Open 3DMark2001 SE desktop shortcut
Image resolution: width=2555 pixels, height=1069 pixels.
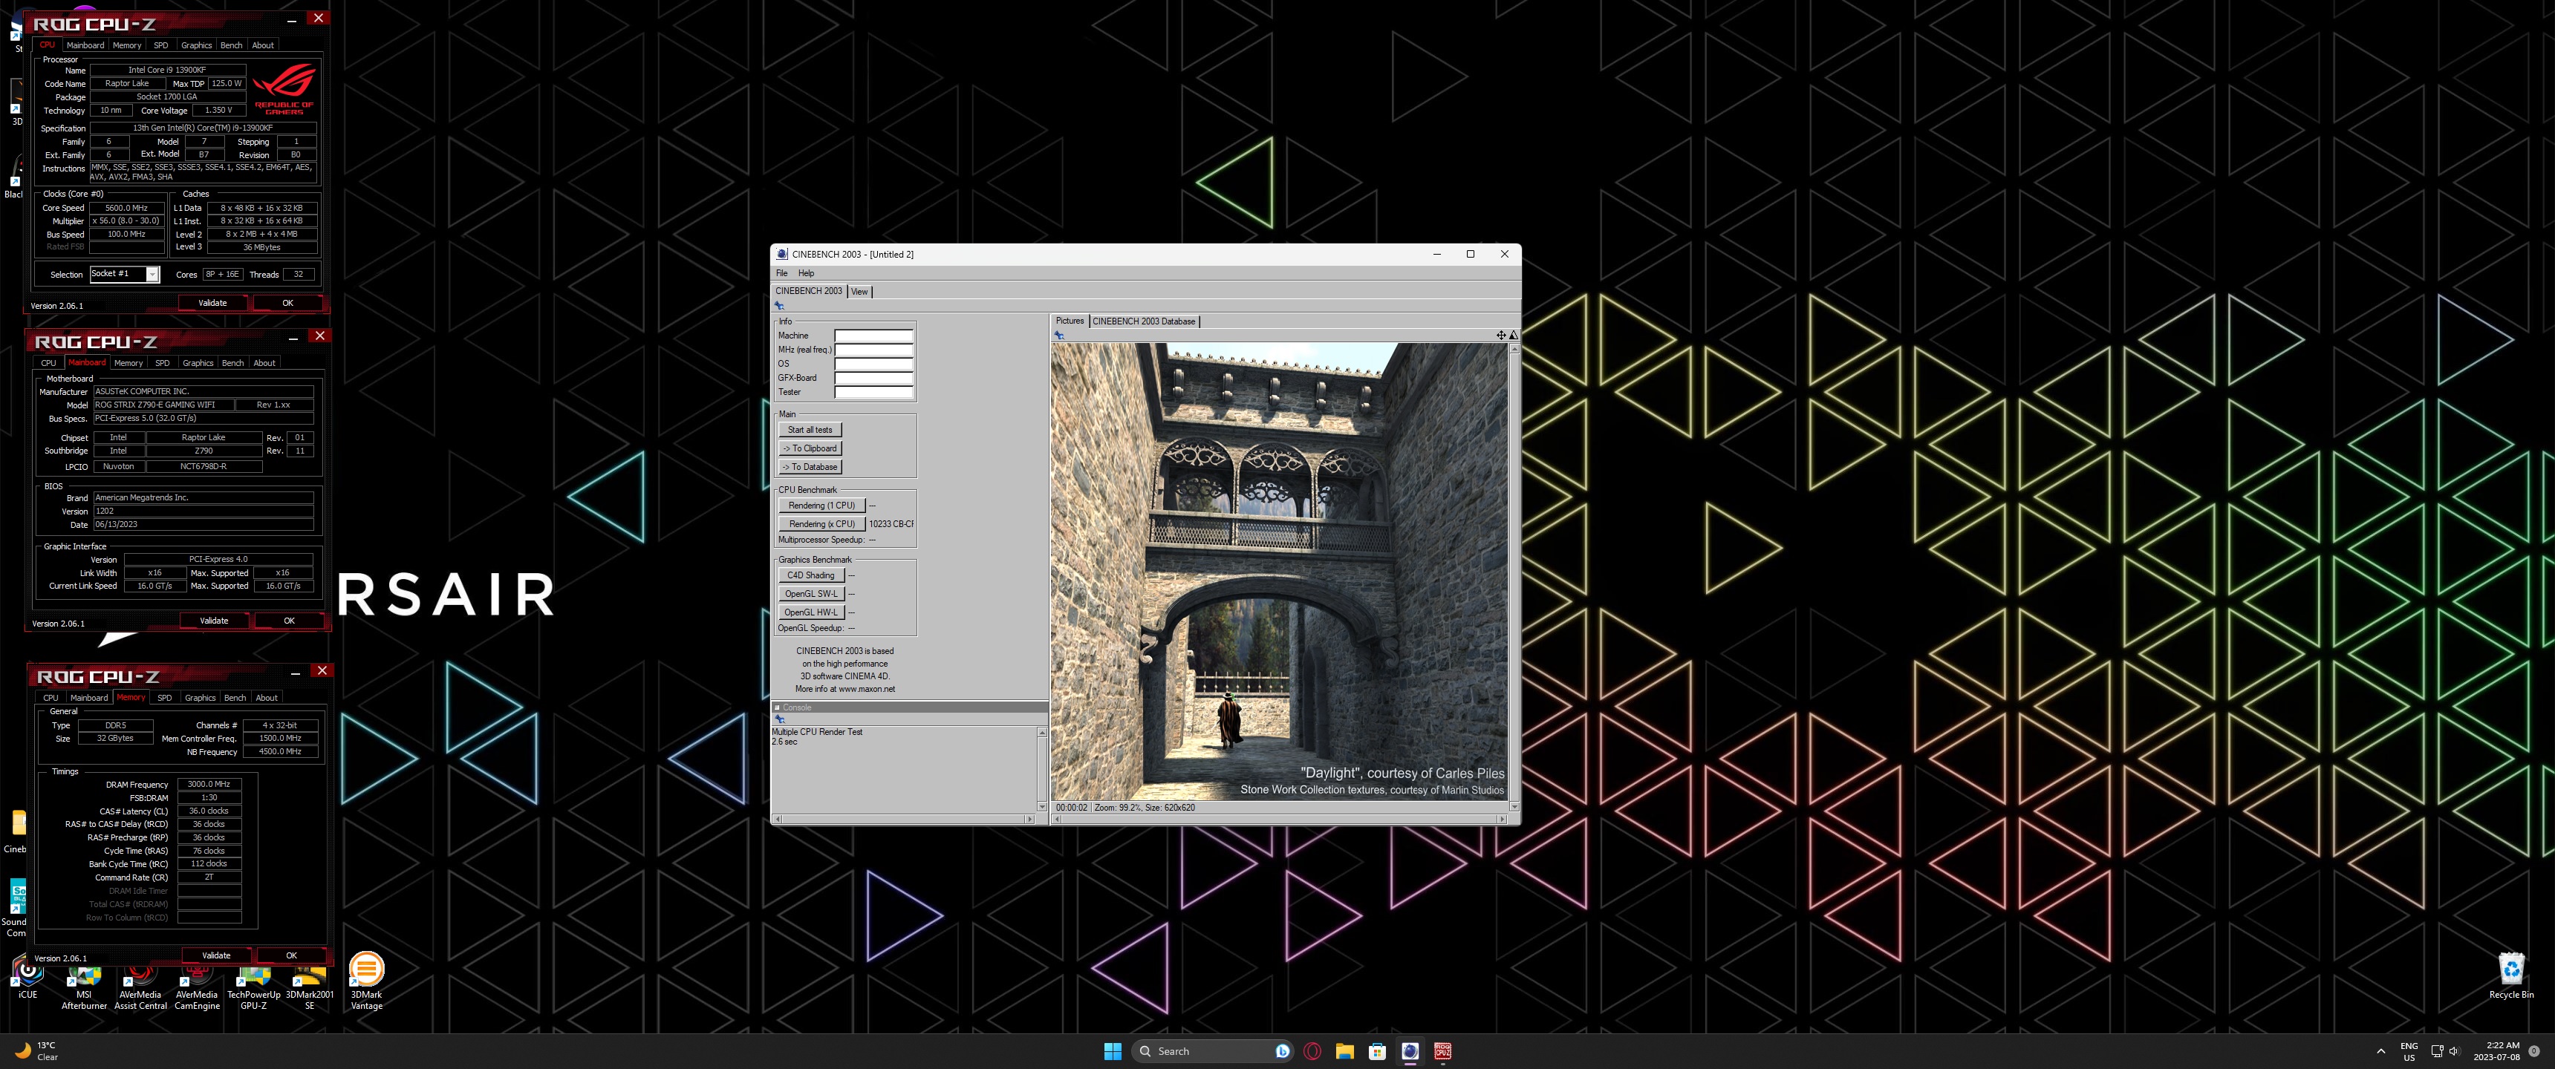click(x=310, y=986)
